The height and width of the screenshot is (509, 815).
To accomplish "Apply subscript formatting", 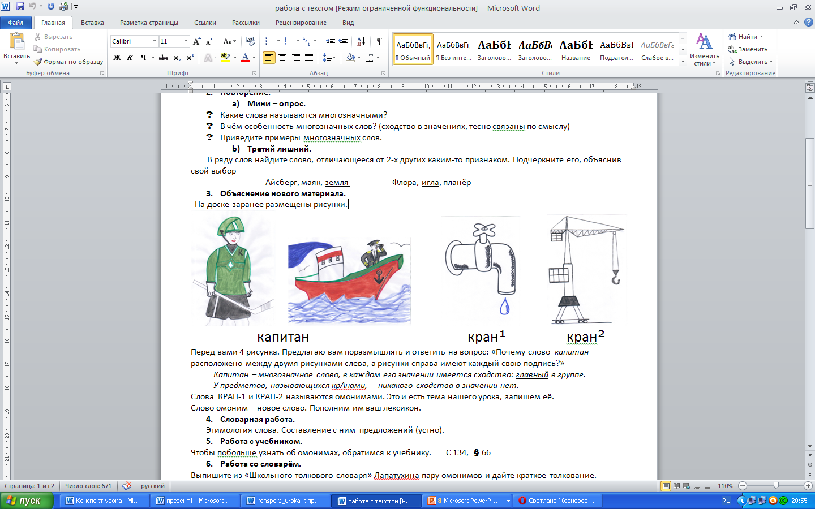I will click(177, 58).
